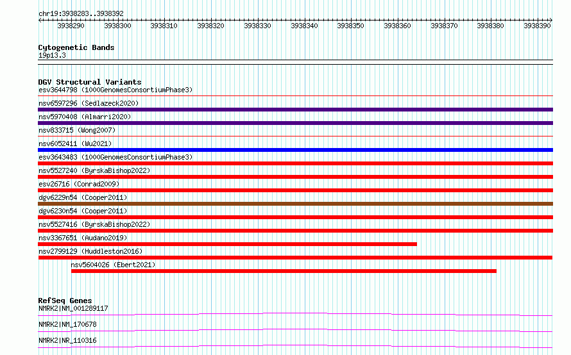571x355 pixels.
Task: Select the nsv3367651 red variant bar
Action: pyautogui.click(x=227, y=244)
